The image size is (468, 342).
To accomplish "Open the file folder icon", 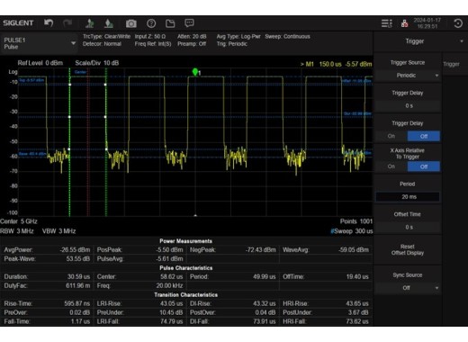I will coord(170,23).
